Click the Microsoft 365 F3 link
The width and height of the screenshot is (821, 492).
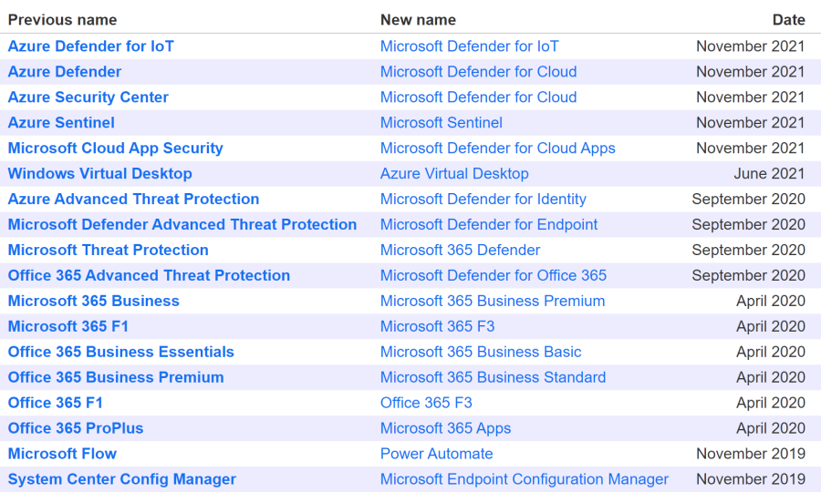tap(437, 327)
